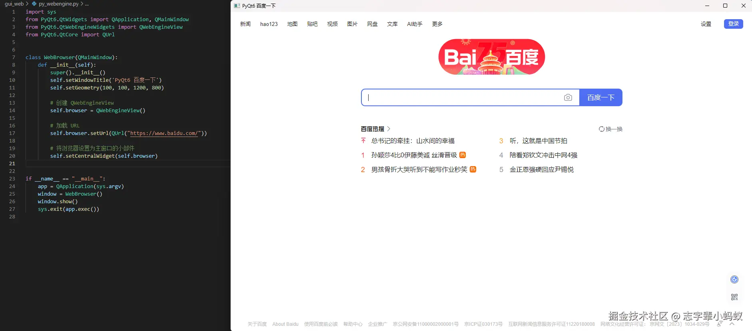752x331 pixels.
Task: Open 图片 in Baidu navigation
Action: 352,24
